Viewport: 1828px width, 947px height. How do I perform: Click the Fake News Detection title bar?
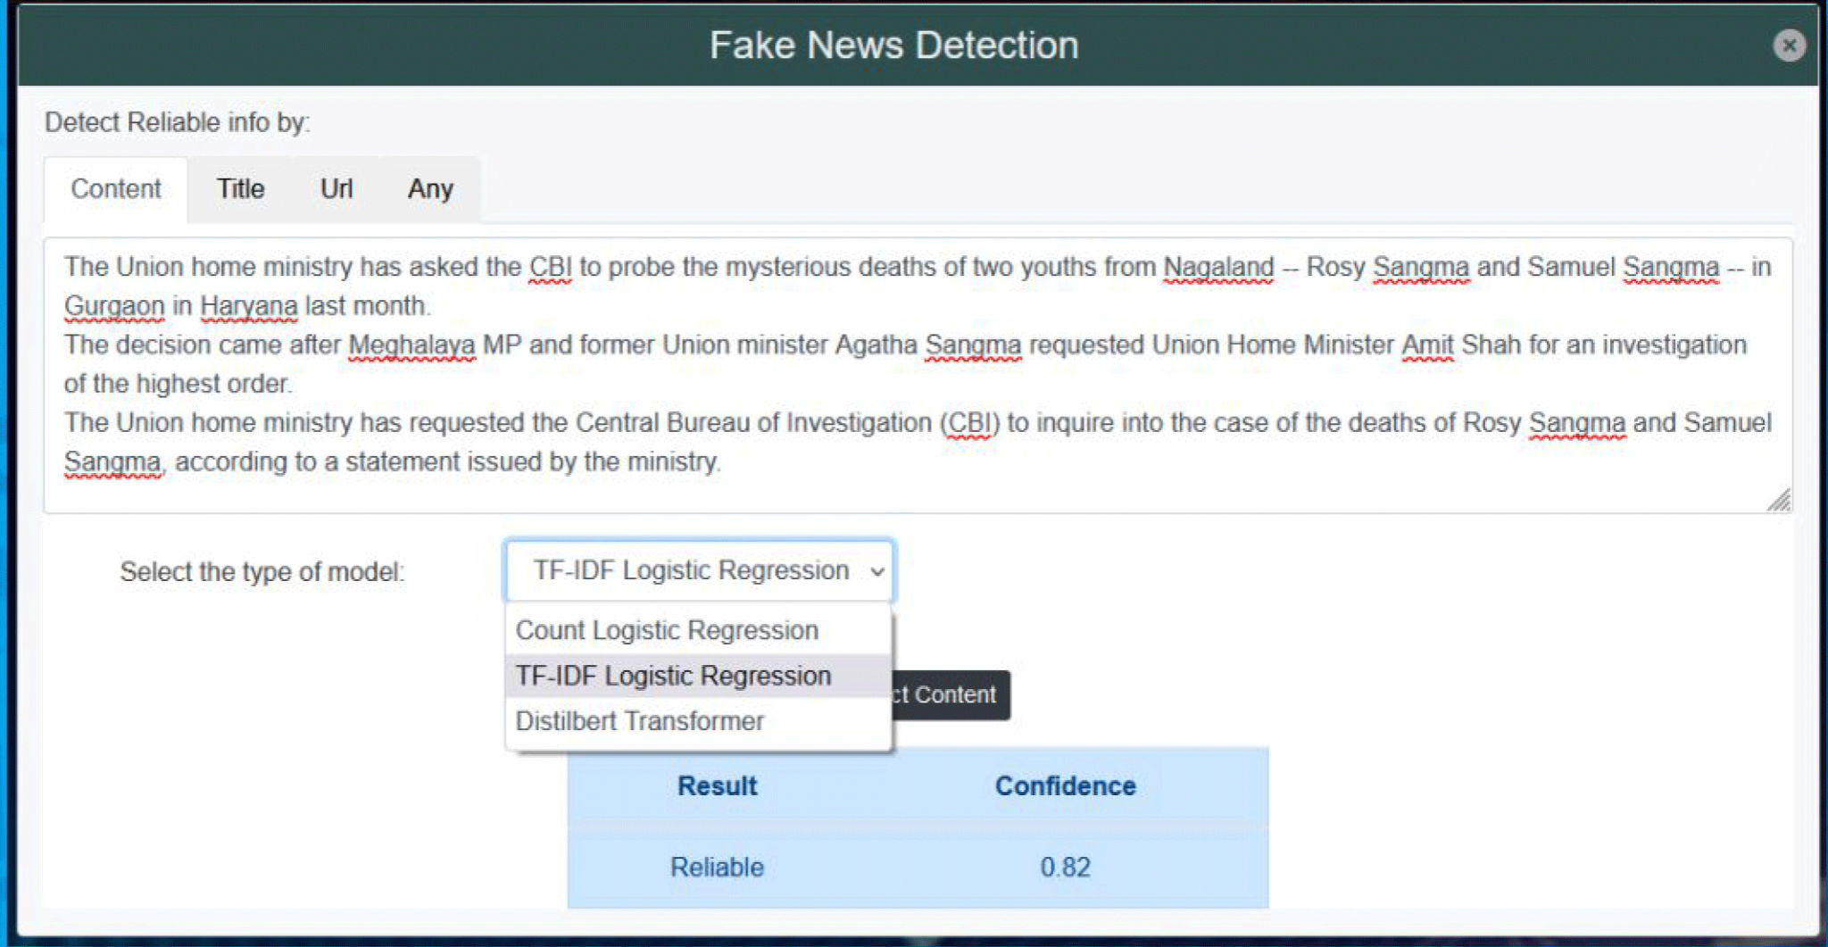(x=893, y=44)
